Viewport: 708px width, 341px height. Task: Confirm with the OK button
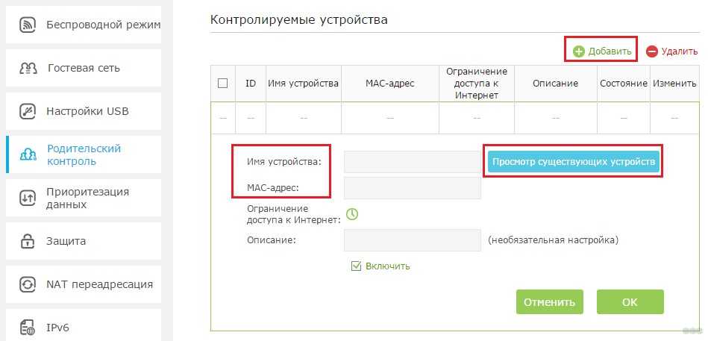(x=630, y=302)
